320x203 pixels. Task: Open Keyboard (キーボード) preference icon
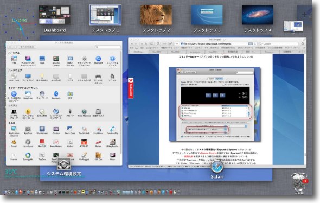pos(56,77)
